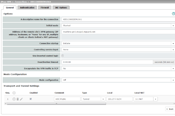Switch to the Authentication tab
The height and width of the screenshot is (116, 175).
tap(27, 8)
